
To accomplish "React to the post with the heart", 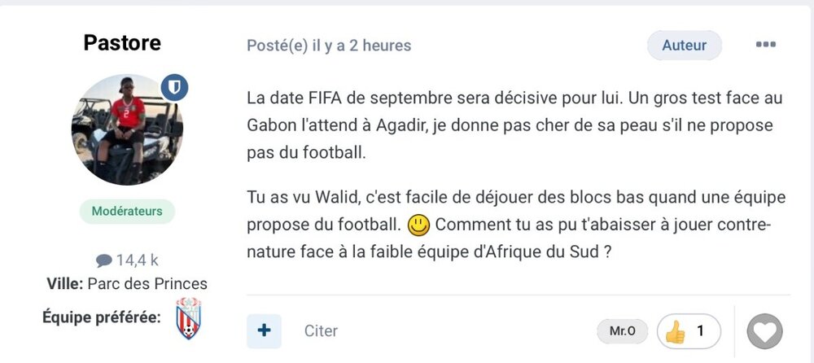I will click(x=764, y=331).
